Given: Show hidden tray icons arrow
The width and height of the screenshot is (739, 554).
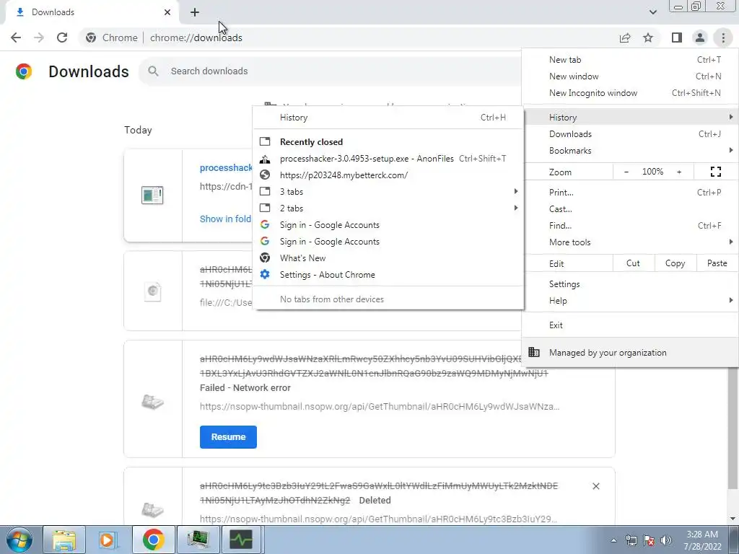Looking at the screenshot, I should click(613, 540).
